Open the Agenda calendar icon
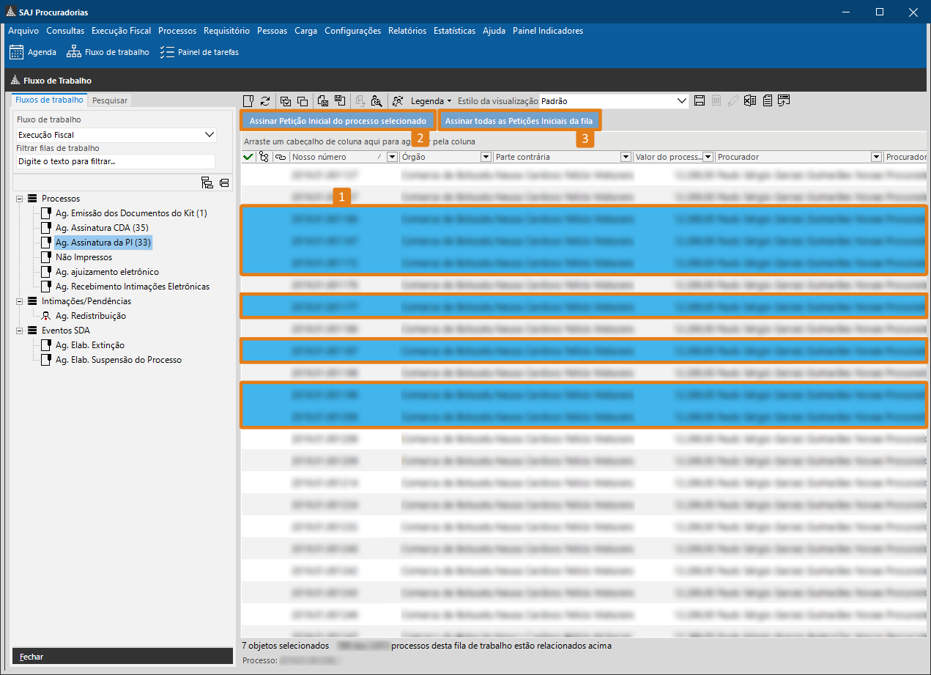This screenshot has height=675, width=931. [17, 52]
